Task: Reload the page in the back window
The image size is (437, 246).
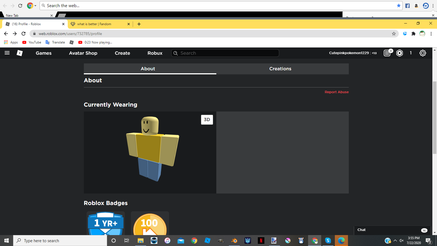Action: click(x=20, y=6)
